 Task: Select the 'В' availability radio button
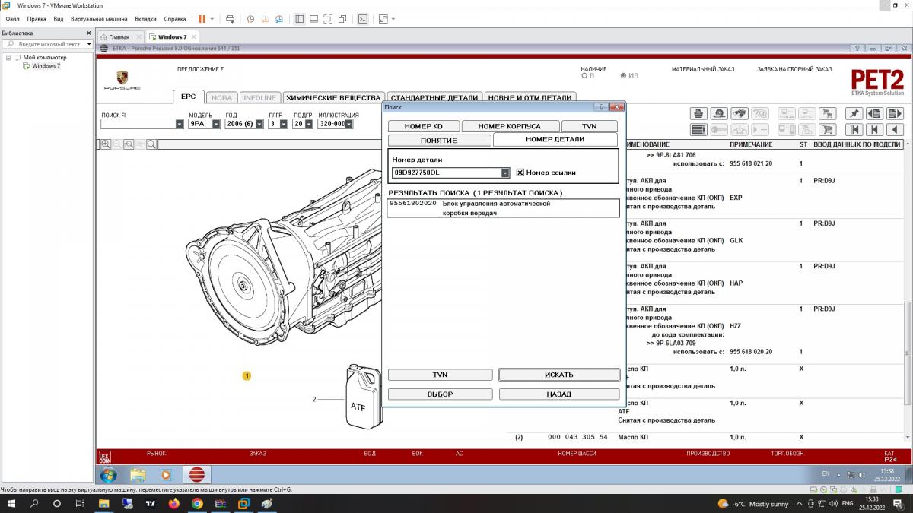(x=584, y=76)
